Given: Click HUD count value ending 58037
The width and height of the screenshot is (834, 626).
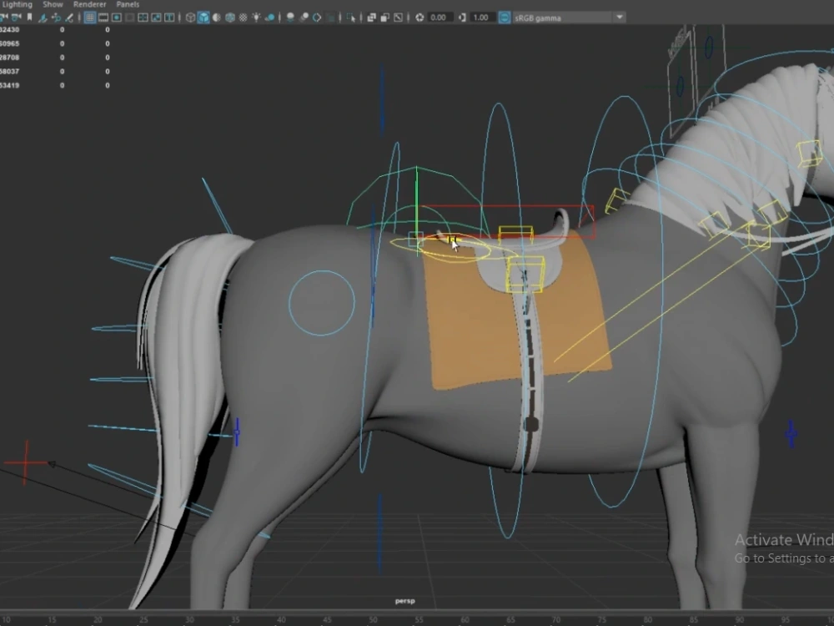Looking at the screenshot, I should 9,71.
